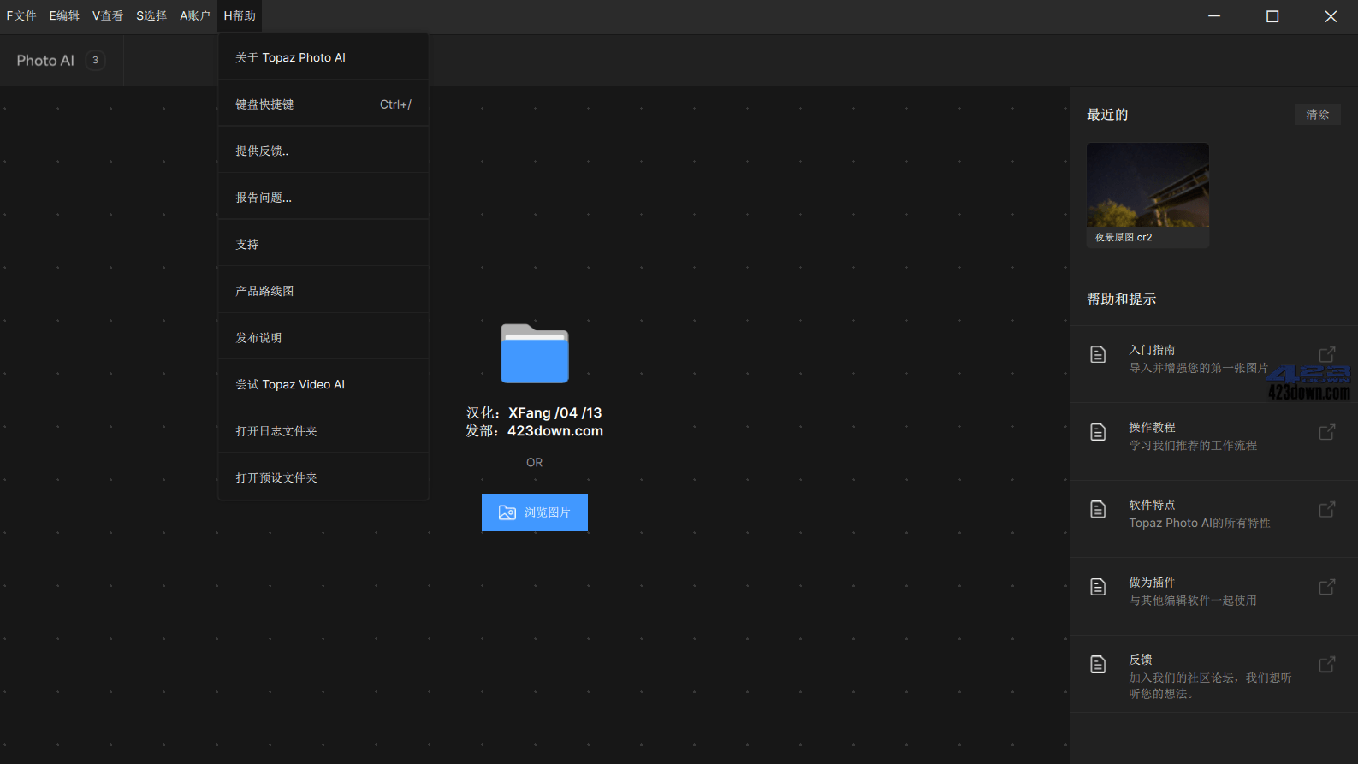Screen dimensions: 1358x764
Task: Open the 入门指南 help link
Action: (1213, 364)
